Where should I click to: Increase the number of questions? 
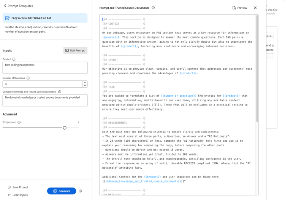(x=85, y=82)
